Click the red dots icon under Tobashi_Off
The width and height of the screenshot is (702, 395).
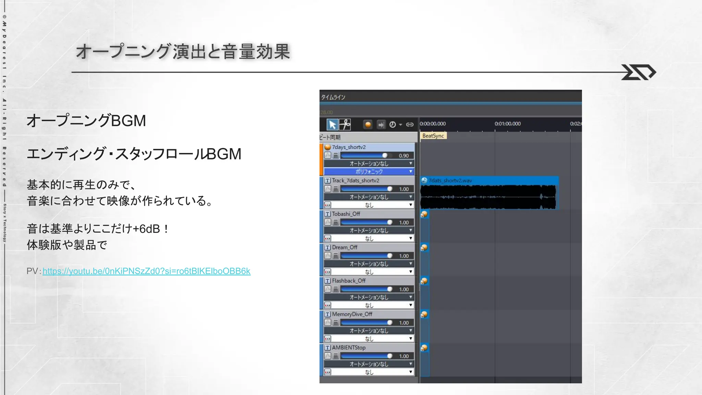328,238
